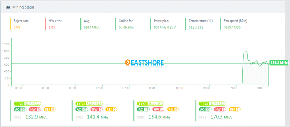Click the CPB1 REJ 0 badge
The height and width of the screenshot is (127, 290).
111,109
